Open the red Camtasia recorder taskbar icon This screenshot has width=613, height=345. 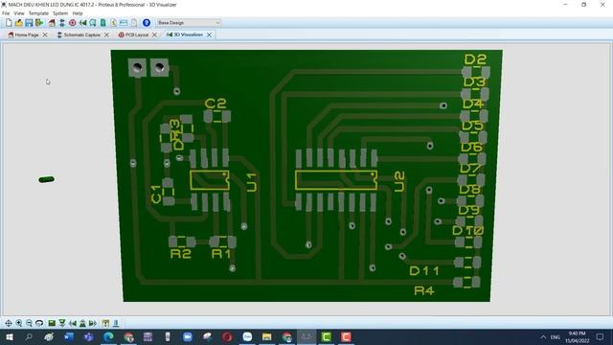click(x=346, y=336)
